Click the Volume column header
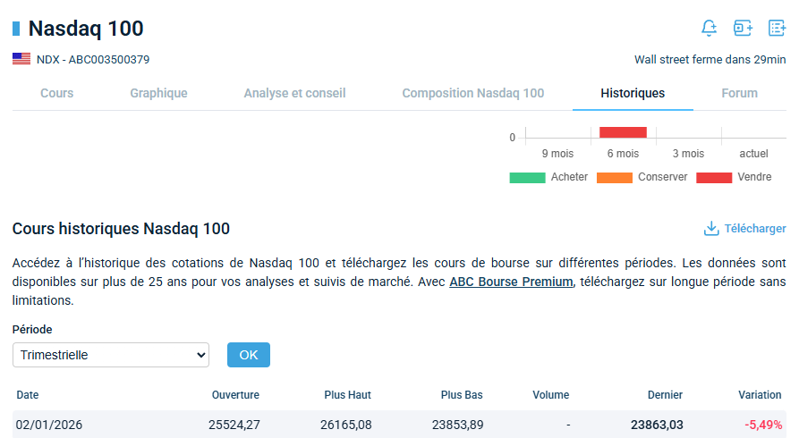This screenshot has width=799, height=438. [x=551, y=395]
